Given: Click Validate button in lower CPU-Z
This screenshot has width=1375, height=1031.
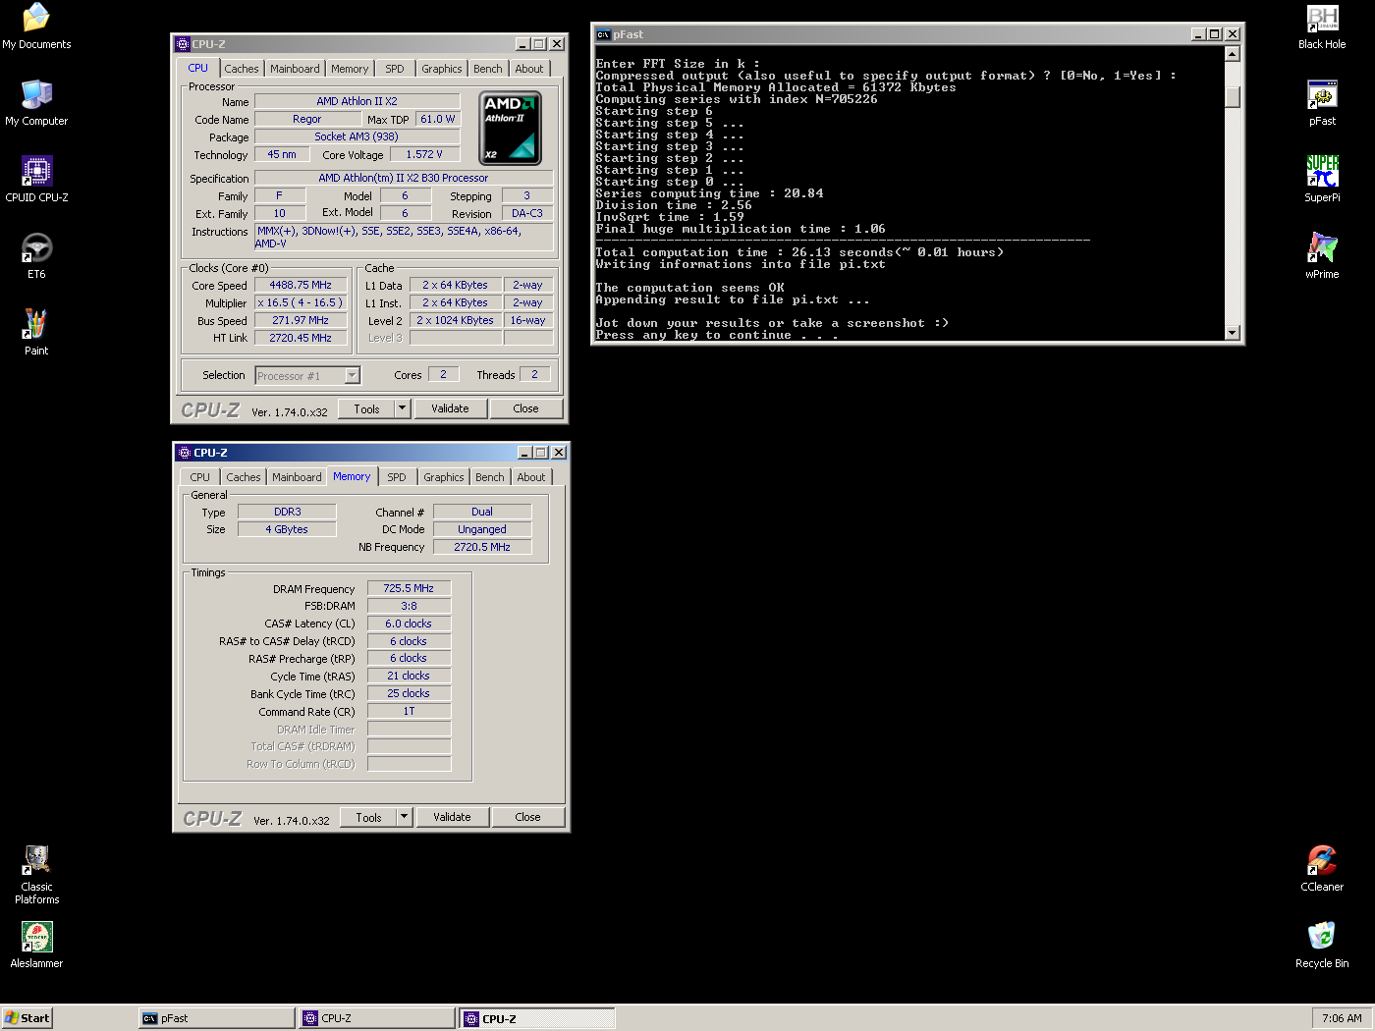Looking at the screenshot, I should point(452,817).
